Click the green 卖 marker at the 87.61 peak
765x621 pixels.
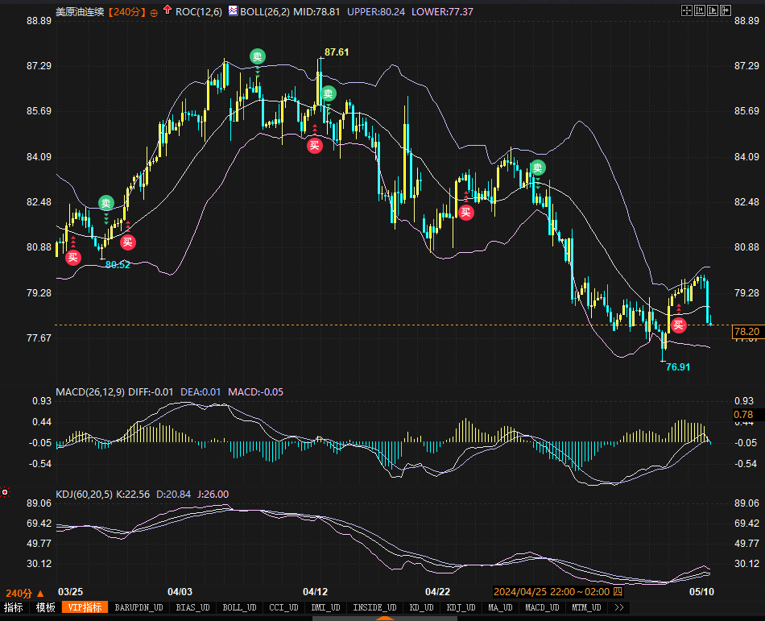pyautogui.click(x=328, y=93)
